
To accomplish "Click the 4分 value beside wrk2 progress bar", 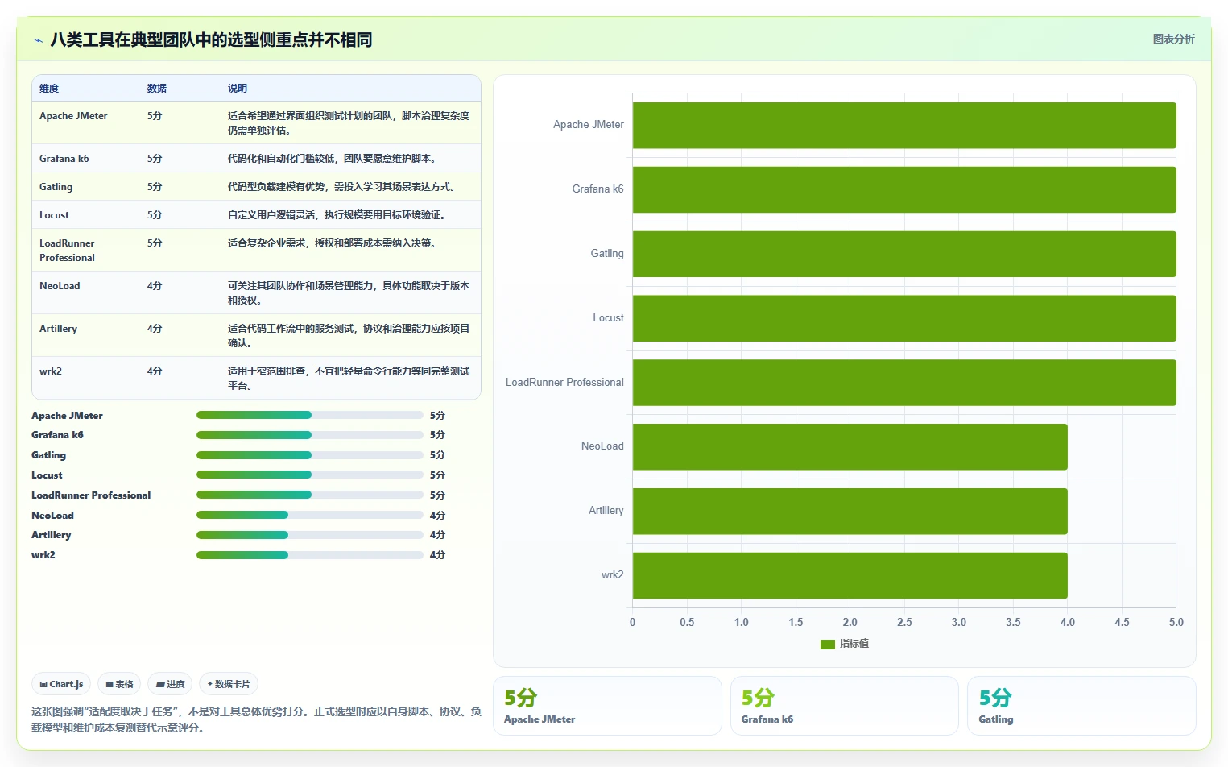I will pos(437,555).
